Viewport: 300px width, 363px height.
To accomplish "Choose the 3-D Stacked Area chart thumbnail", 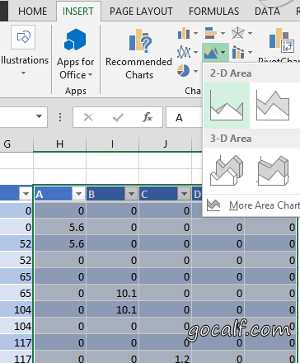I will coord(273,171).
